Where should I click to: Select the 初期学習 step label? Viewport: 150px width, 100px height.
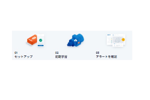click(x=61, y=57)
